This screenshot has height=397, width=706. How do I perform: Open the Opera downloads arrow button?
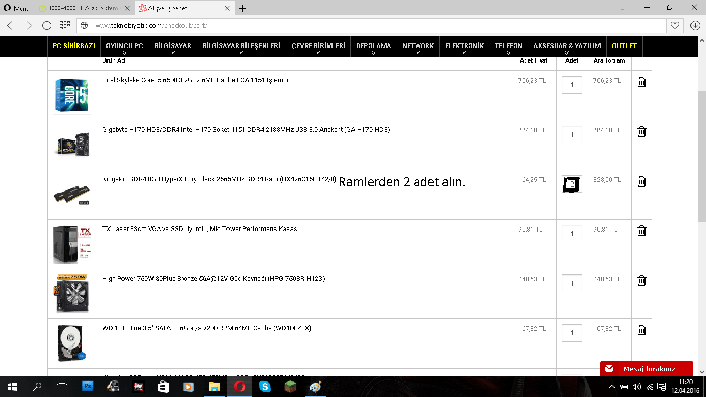tap(695, 25)
